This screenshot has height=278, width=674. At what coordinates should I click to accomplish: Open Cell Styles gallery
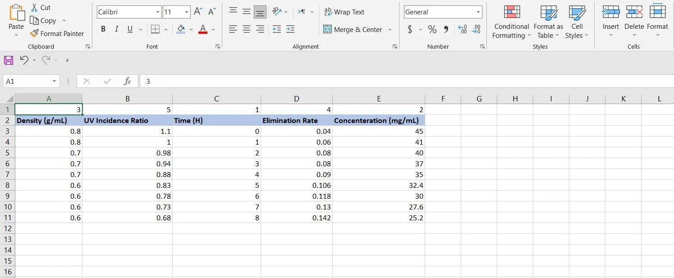point(577,22)
